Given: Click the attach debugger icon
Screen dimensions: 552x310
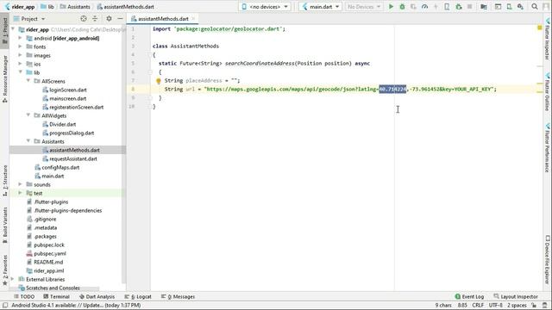Looking at the screenshot, I should coord(458,7).
